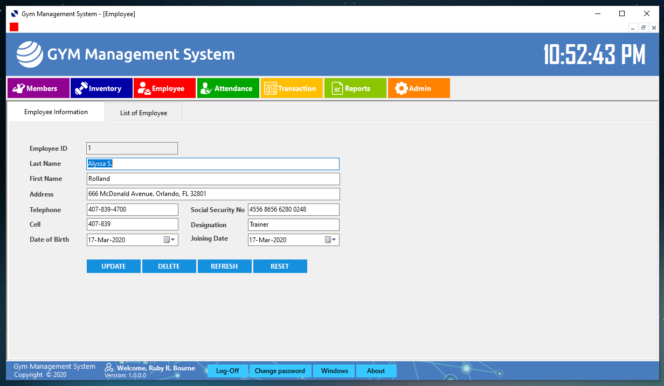
Task: Maximize the Gym Management System window
Action: coord(622,13)
